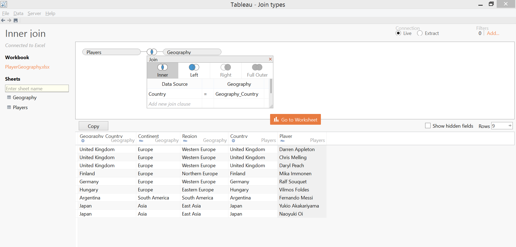516x247 pixels.
Task: Click the Add... filters link
Action: (x=493, y=33)
